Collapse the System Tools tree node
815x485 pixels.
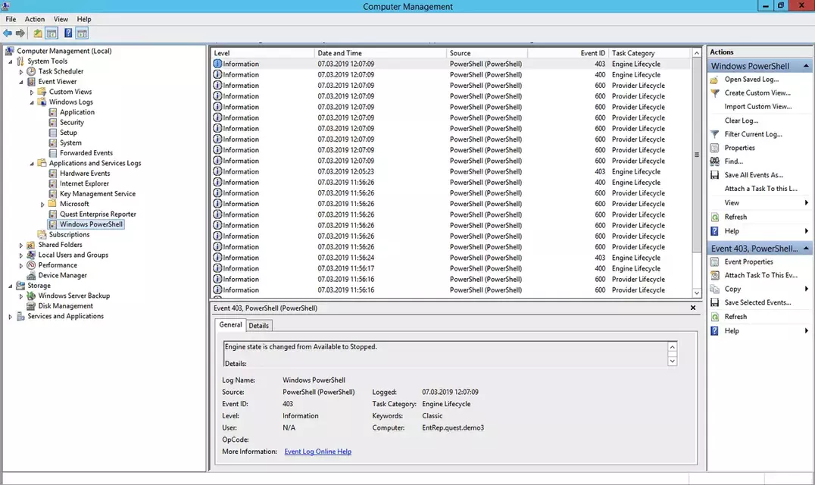pos(11,61)
